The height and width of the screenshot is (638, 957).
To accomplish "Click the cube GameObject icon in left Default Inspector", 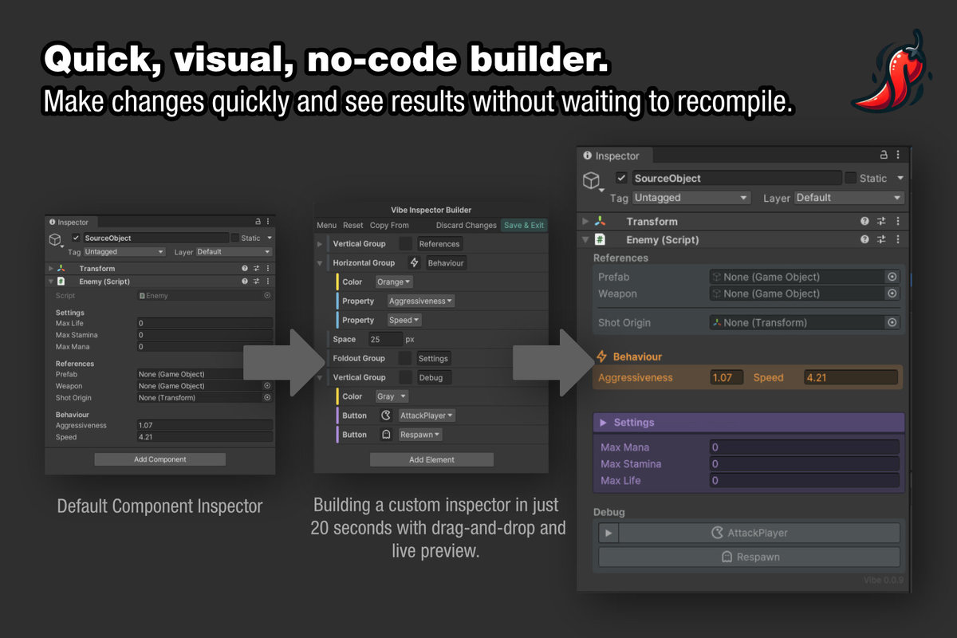I will click(x=55, y=239).
